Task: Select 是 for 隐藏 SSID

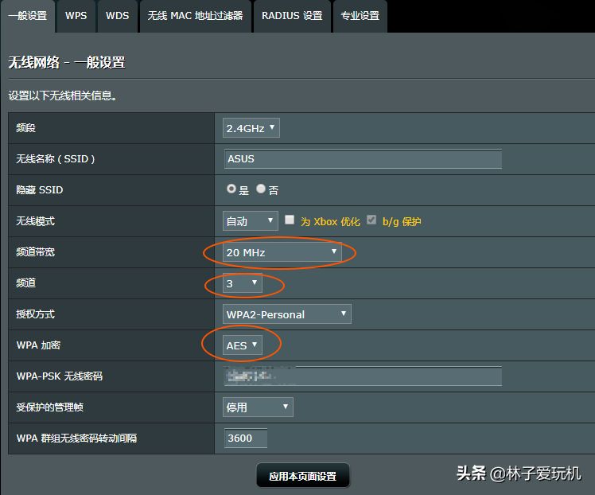Action: [231, 189]
